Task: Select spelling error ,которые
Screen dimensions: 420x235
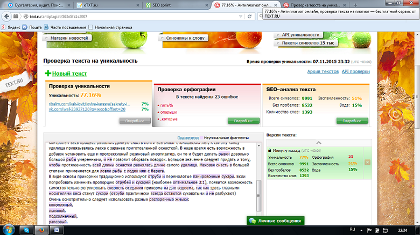Action: click(169, 119)
